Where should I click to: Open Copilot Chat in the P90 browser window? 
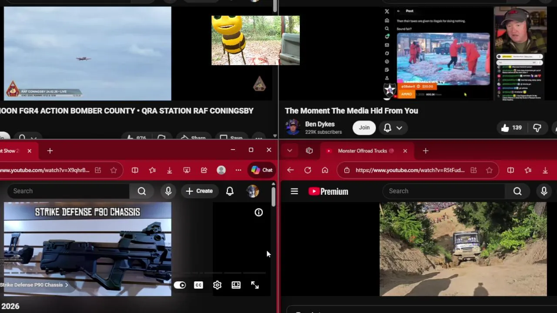[262, 170]
